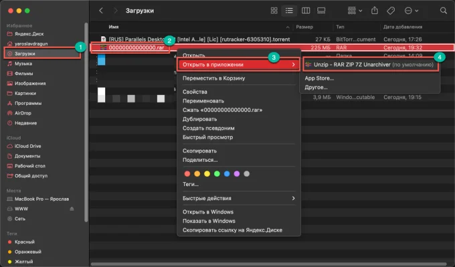Choose App Store… in the submenu

point(319,78)
